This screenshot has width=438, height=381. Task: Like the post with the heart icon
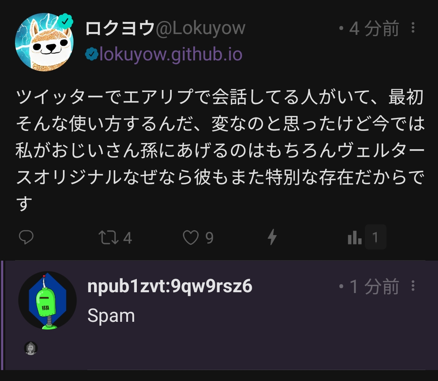coord(191,238)
